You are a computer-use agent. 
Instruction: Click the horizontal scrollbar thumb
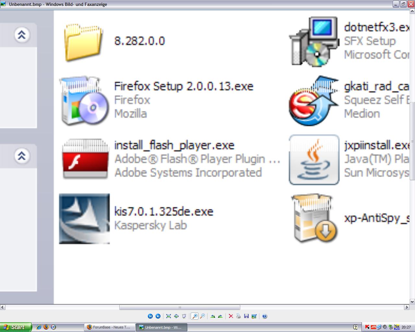180,307
